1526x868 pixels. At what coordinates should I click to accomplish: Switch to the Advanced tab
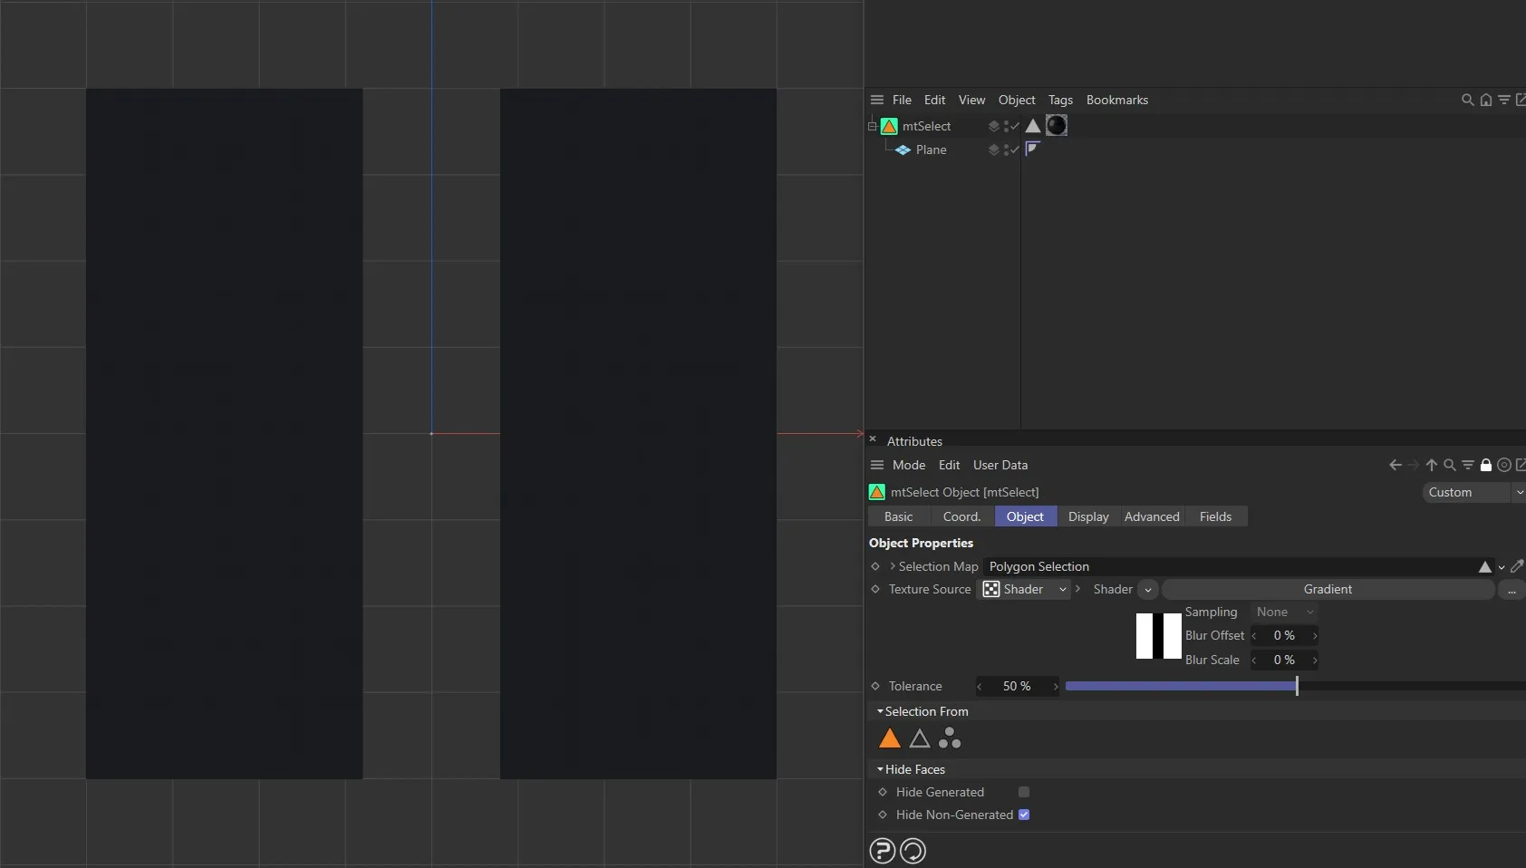point(1152,516)
